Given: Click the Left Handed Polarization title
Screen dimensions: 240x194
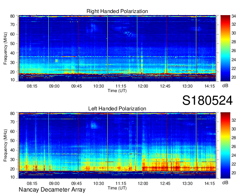Looking at the screenshot, I should [117, 109].
